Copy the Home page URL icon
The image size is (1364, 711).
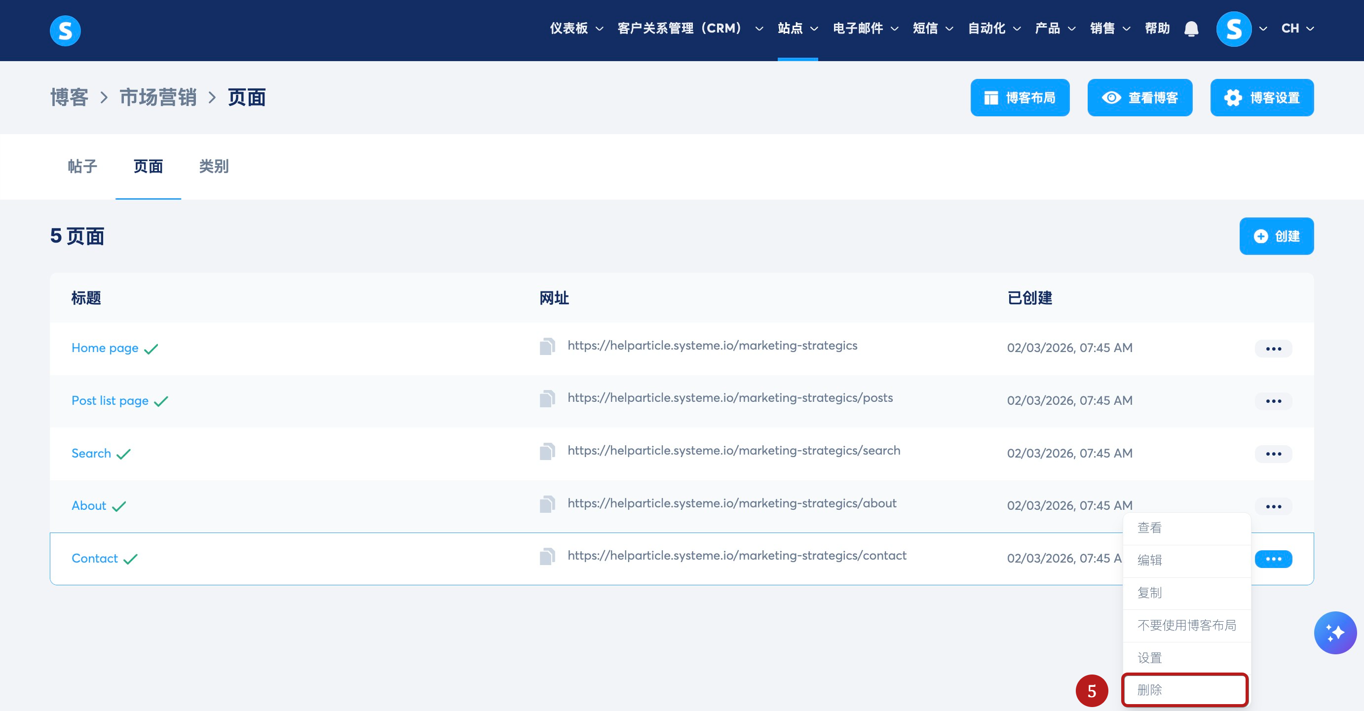547,347
